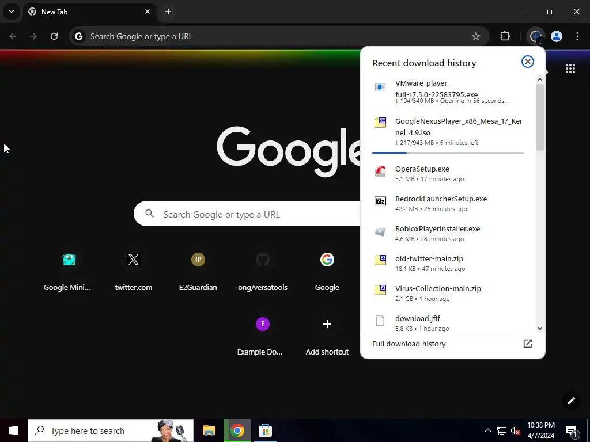The image size is (590, 442).
Task: Click the ISO file icon in downloads
Action: coord(380,123)
